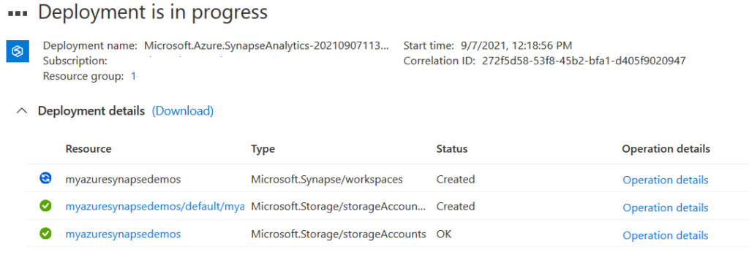Click green check icon for storageAccounts OK row
The height and width of the screenshot is (271, 749).
[45, 234]
